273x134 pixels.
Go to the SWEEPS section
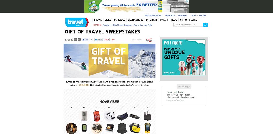pyautogui.click(x=164, y=20)
